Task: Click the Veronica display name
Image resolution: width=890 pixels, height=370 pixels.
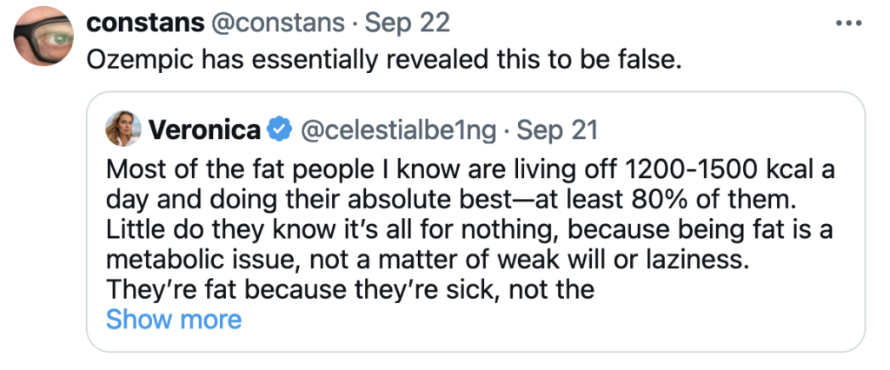Action: coord(205,130)
